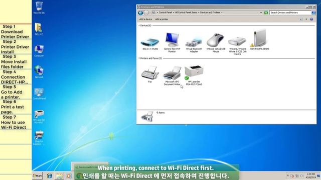
Task: Select HP LaserJet M14-M17 PCLmS default printer
Action: (194, 75)
